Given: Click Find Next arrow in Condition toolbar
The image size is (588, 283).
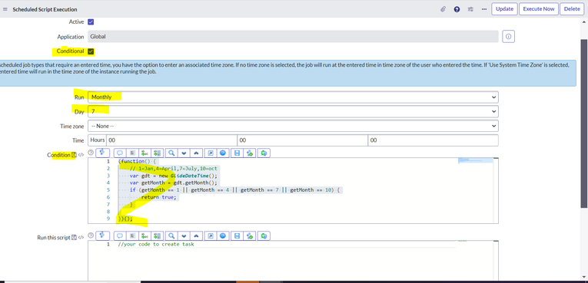Looking at the screenshot, I should (x=184, y=153).
